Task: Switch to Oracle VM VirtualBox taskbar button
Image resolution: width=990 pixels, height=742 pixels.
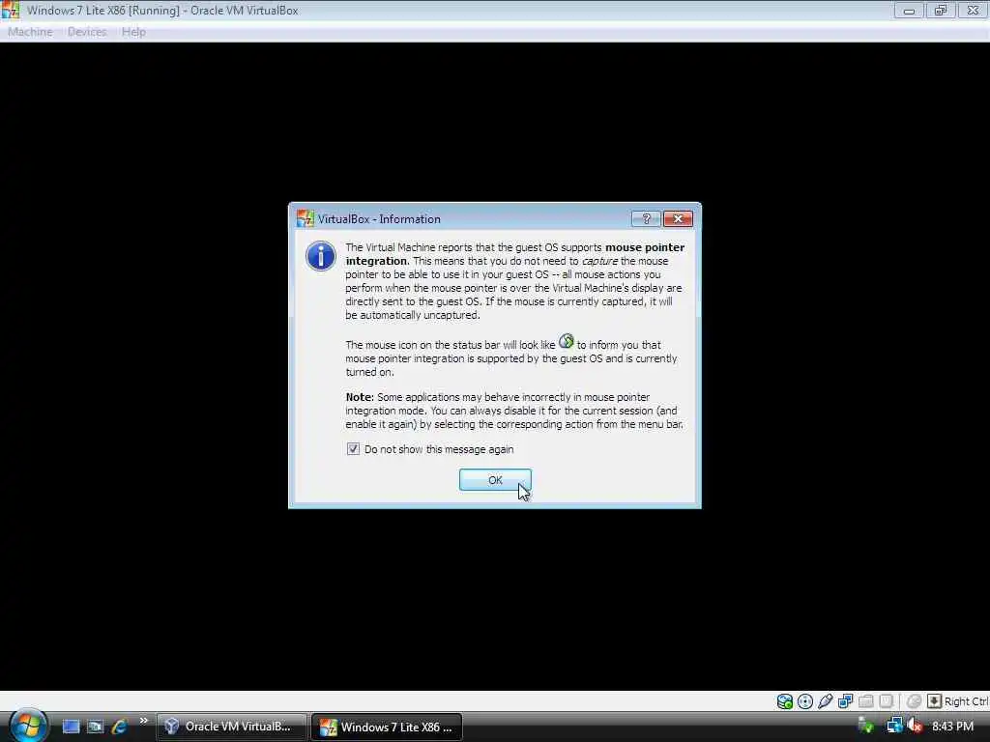Action: 232,727
